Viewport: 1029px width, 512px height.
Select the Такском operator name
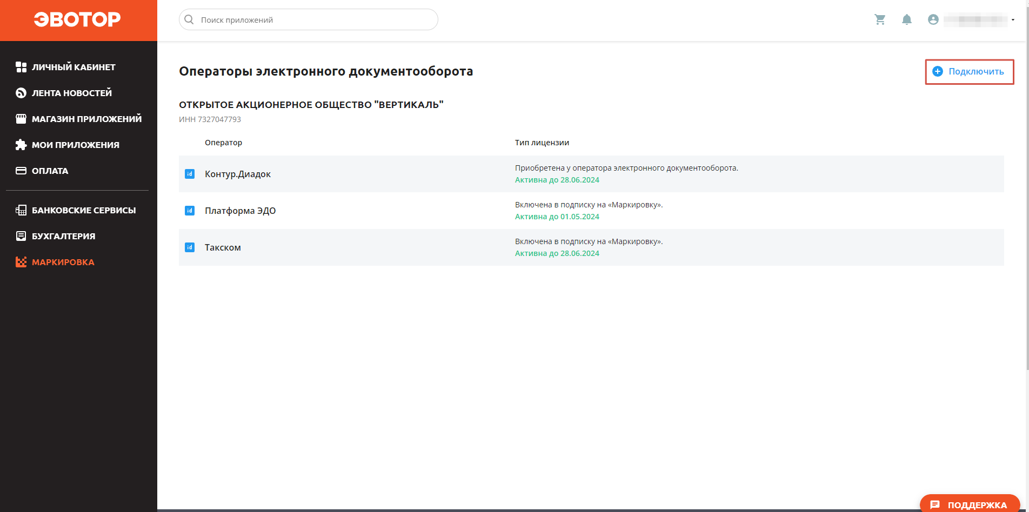(x=223, y=247)
